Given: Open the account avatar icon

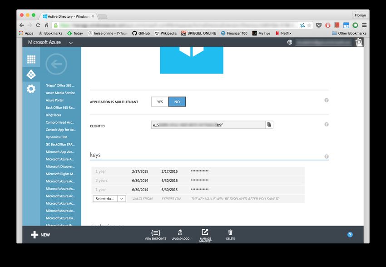Looking at the screenshot, I should coord(359,42).
